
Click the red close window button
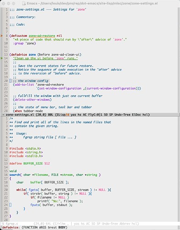pos(4,3)
